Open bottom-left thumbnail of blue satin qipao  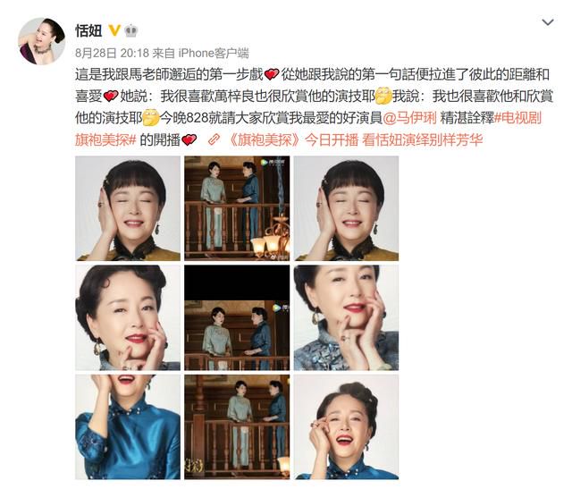point(128,427)
